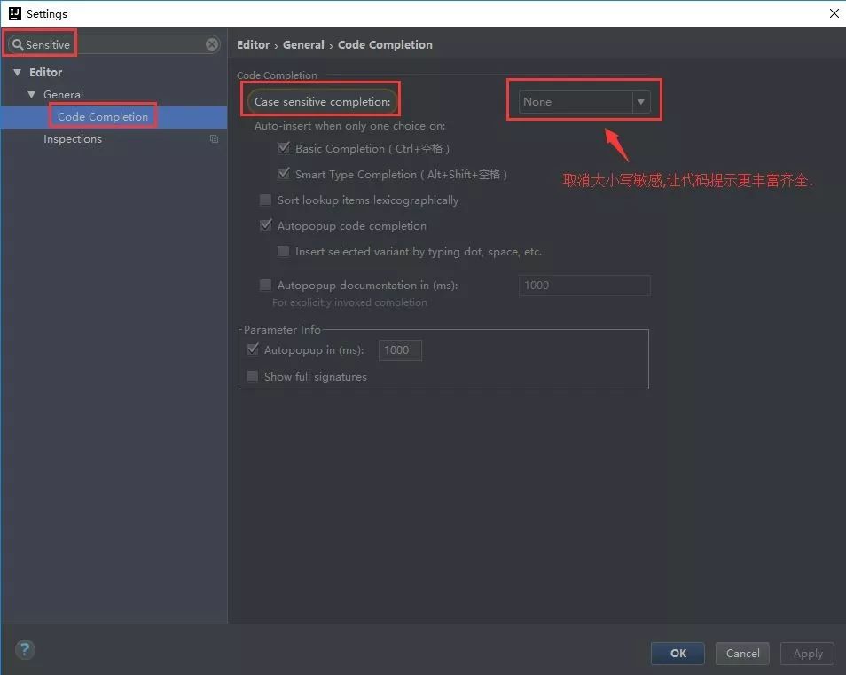Enable Sort lookup items lexicographically

(265, 200)
